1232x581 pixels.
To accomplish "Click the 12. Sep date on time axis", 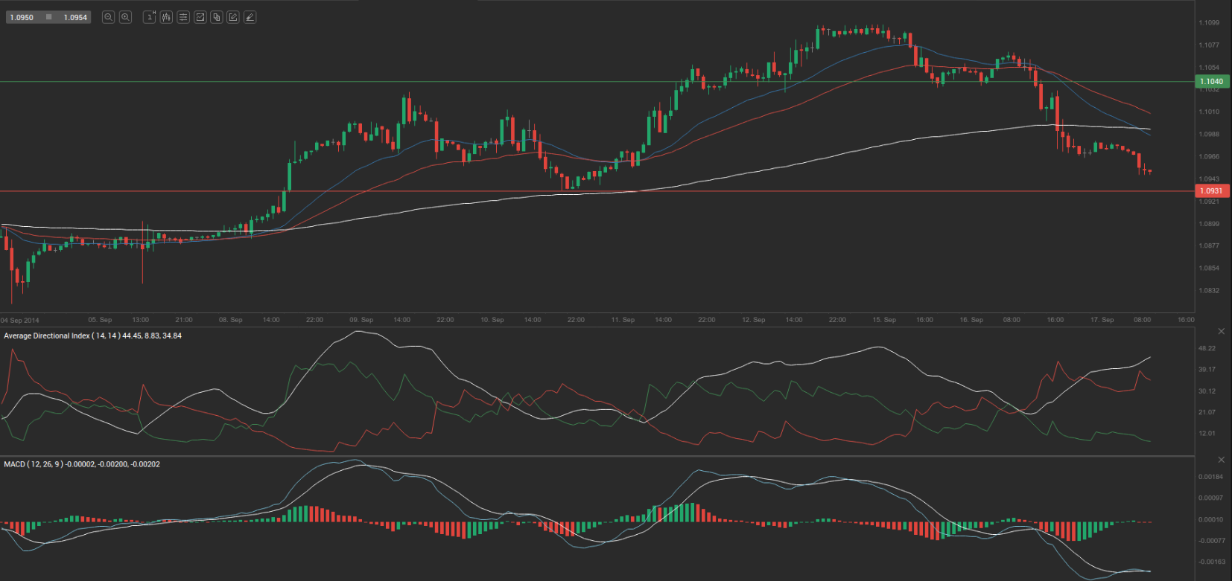I will coord(753,320).
